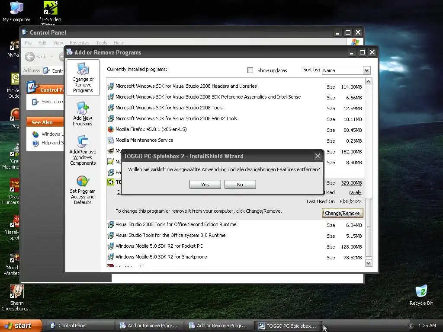Click icon of Windows SDK Headers and Libraries
This screenshot has height=332, width=443.
(111, 86)
